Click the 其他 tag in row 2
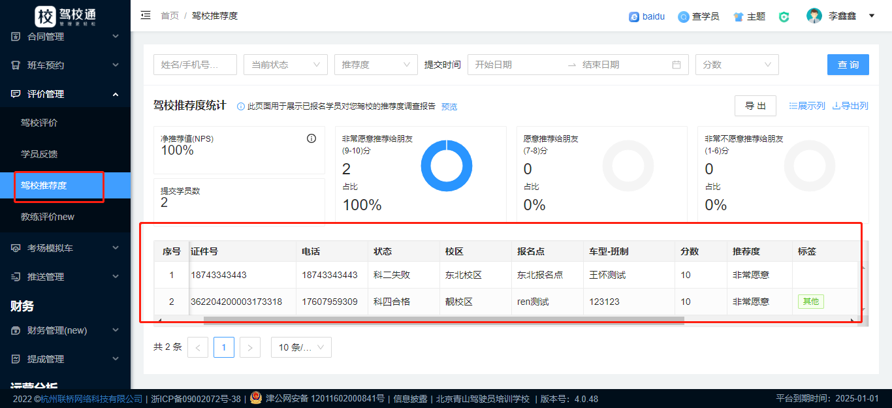Screen dimensions: 892x408 (x=810, y=302)
